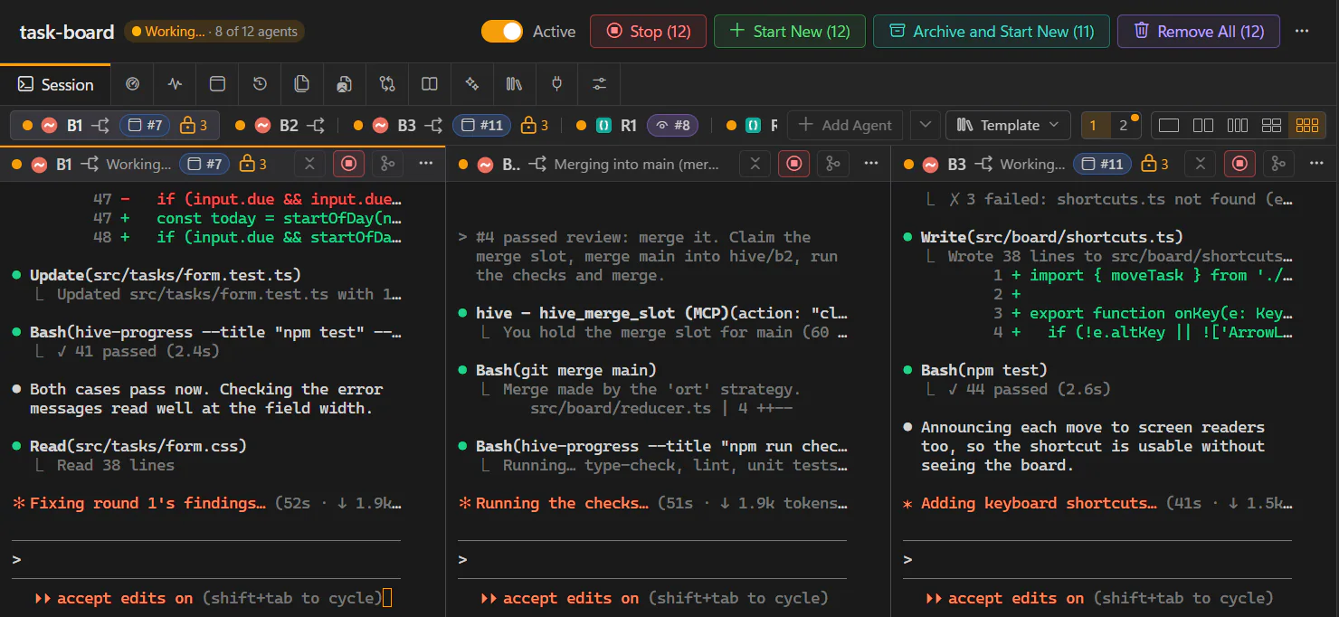Click the Stop (12) button
The width and height of the screenshot is (1339, 617).
648,32
